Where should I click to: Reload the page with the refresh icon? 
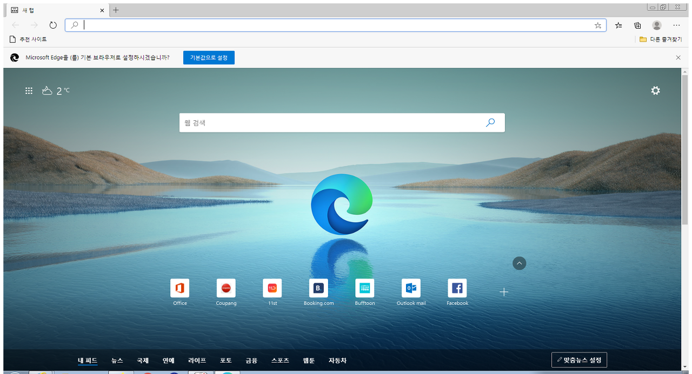click(53, 25)
